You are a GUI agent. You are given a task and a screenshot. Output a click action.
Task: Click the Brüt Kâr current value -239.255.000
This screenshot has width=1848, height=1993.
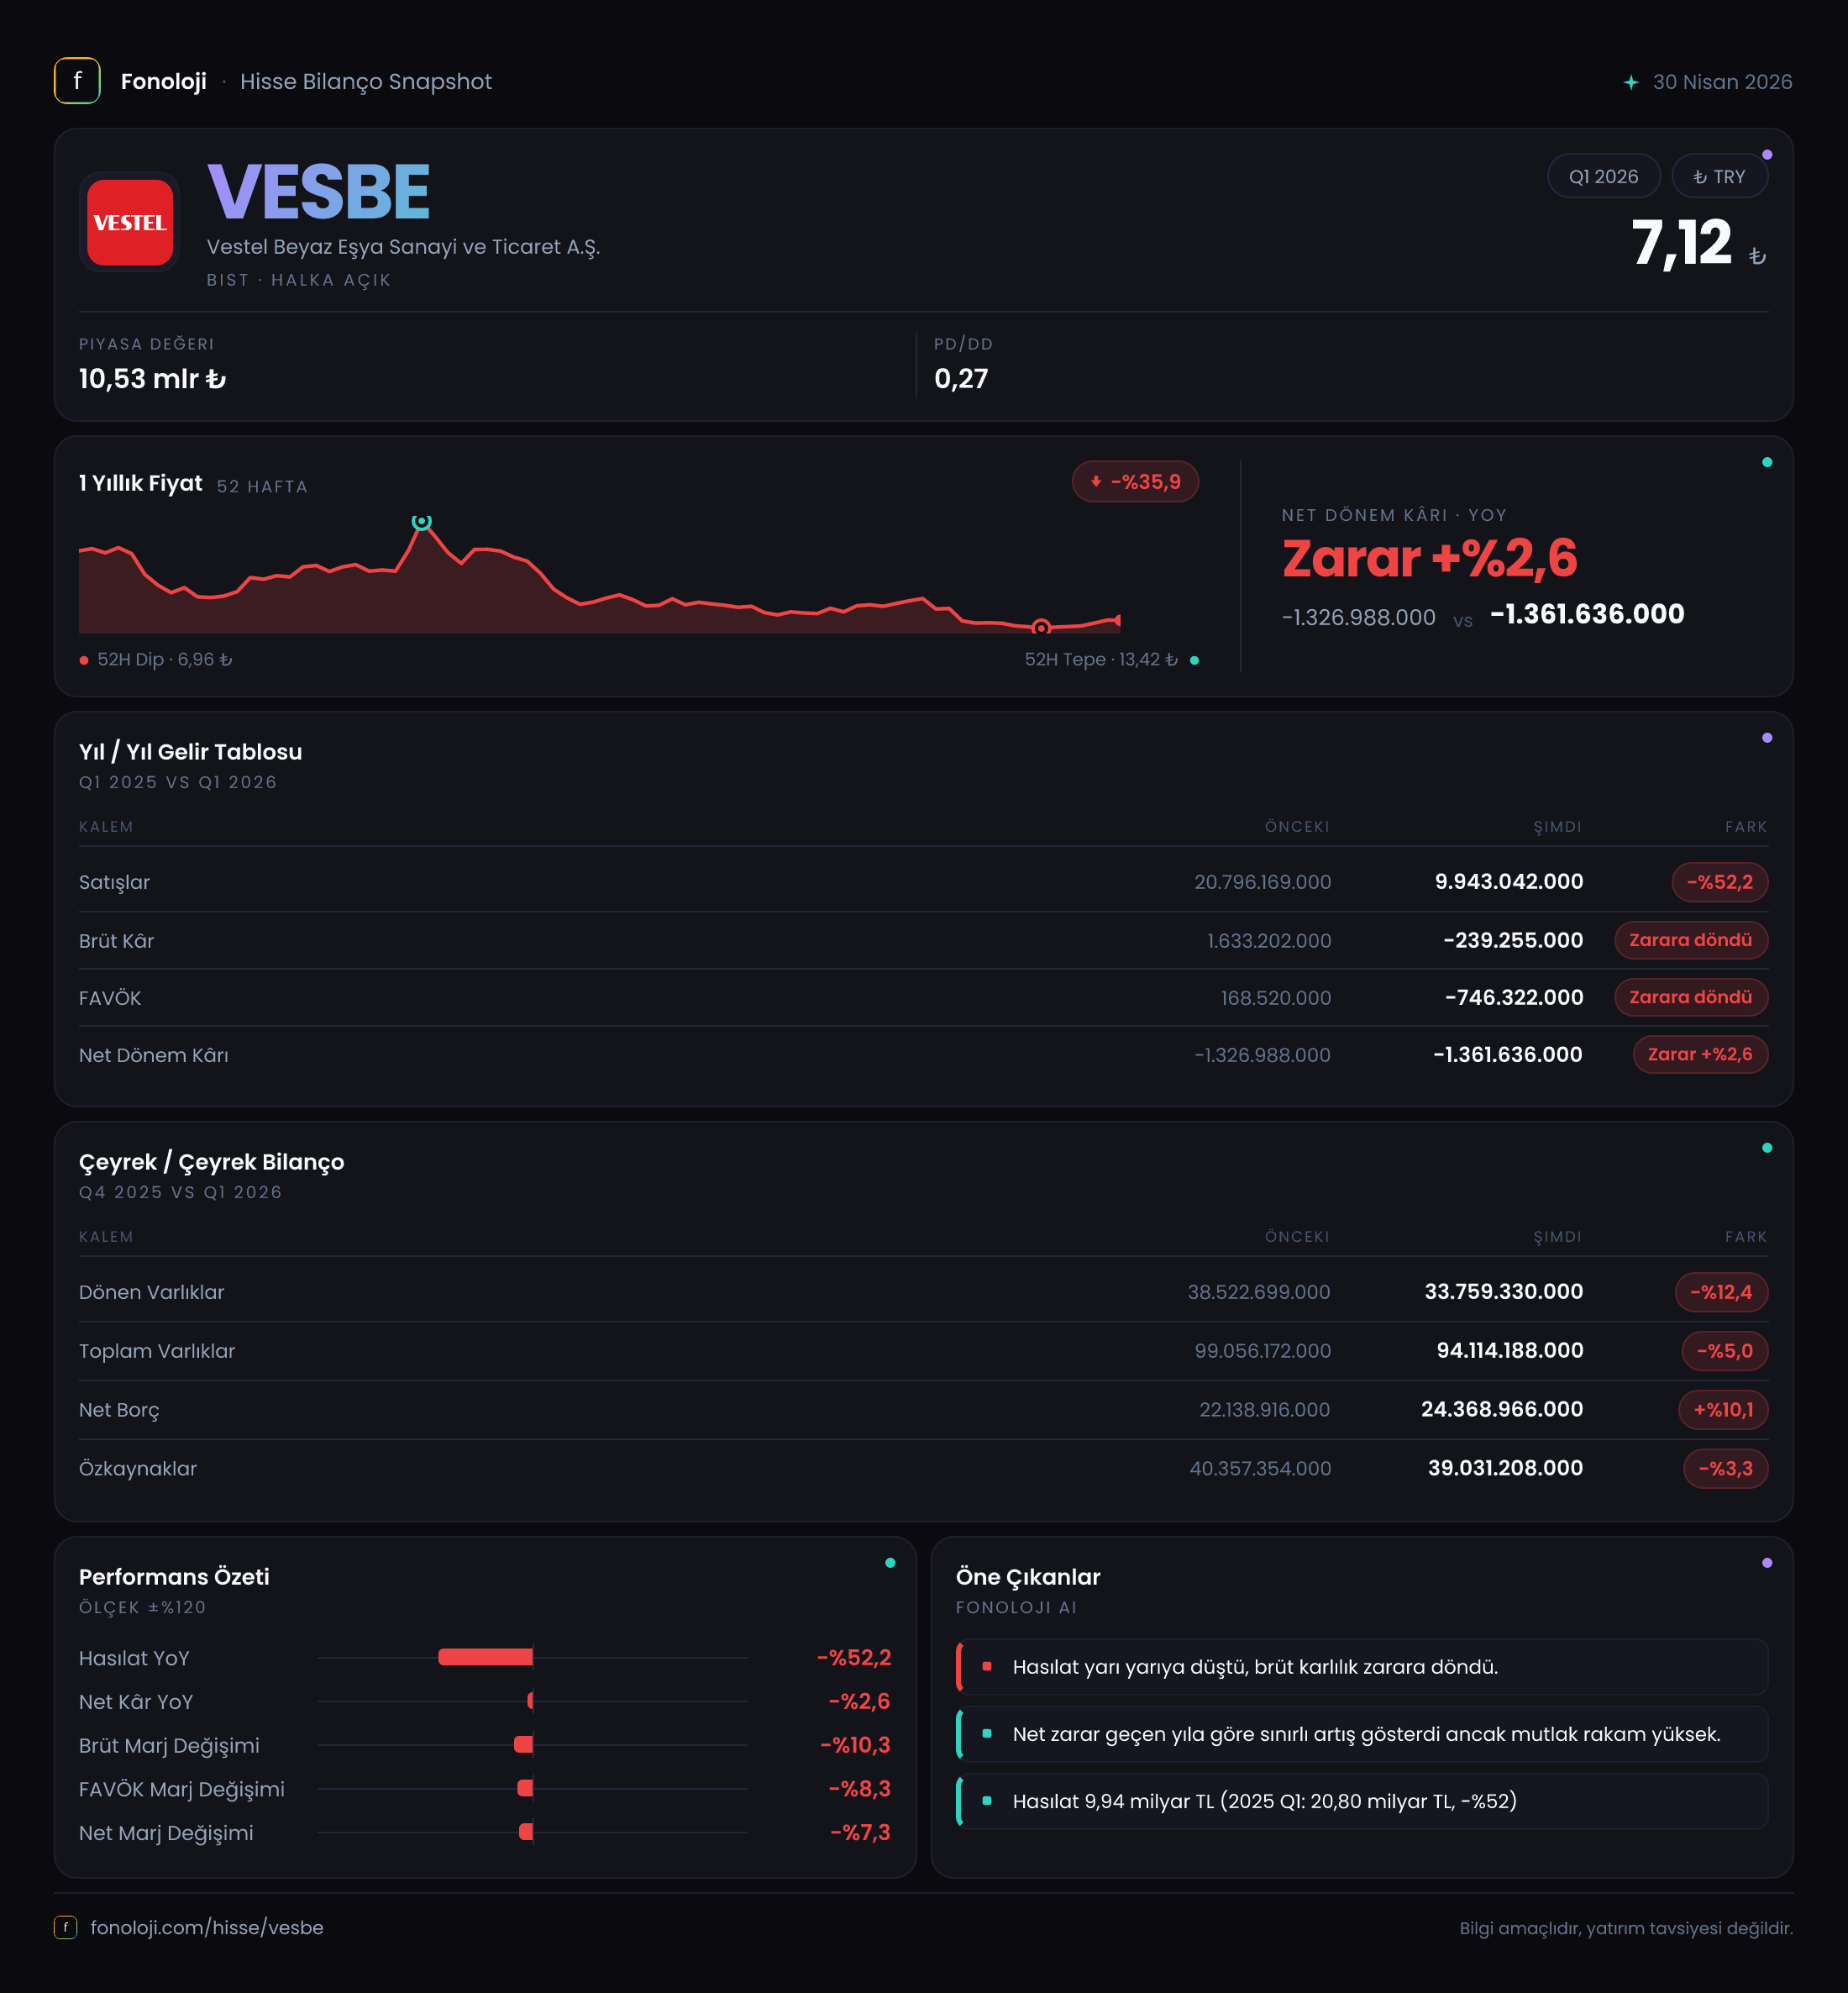1513,940
